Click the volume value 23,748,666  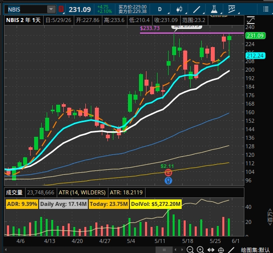[x=41, y=192]
